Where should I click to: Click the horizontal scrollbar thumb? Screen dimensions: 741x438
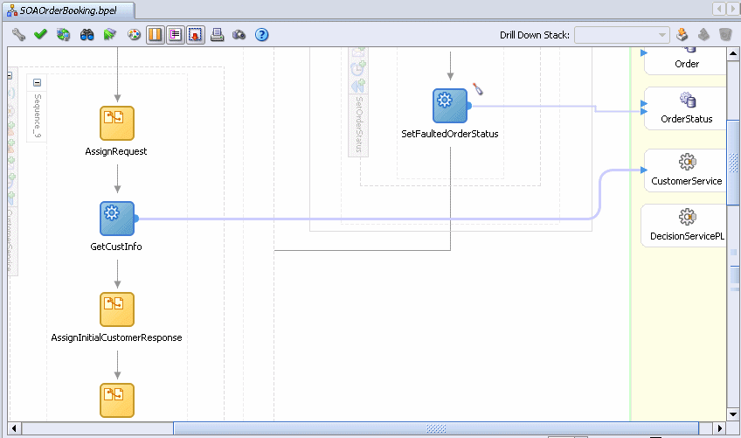[436, 428]
